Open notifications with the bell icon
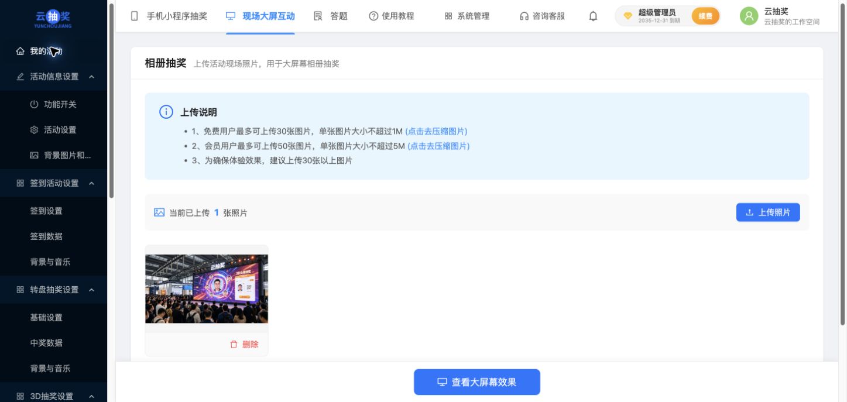 [593, 16]
